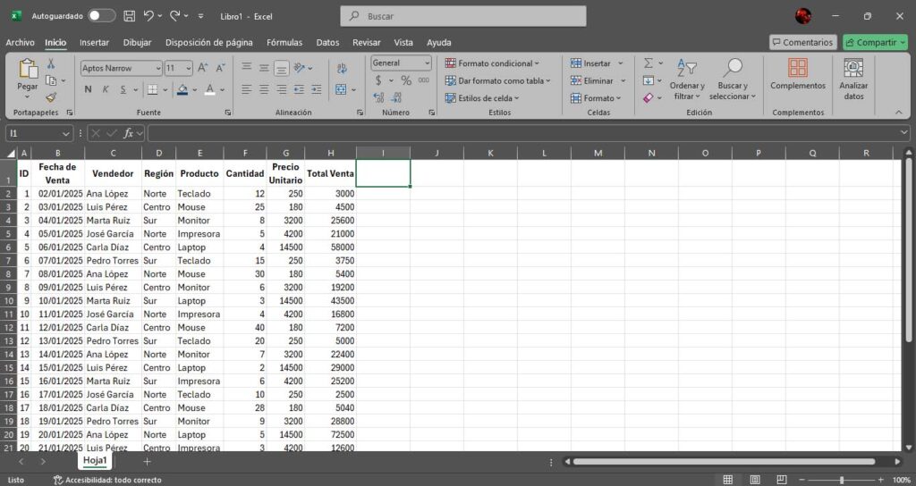
Task: Click the AutoSum sigma icon
Action: pyautogui.click(x=648, y=63)
